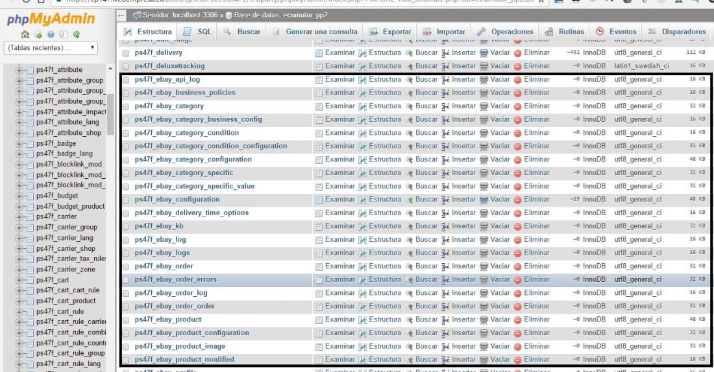Screen dimensions: 714x372
Task: Open ps47f_ebay_api_log table link
Action: point(167,79)
